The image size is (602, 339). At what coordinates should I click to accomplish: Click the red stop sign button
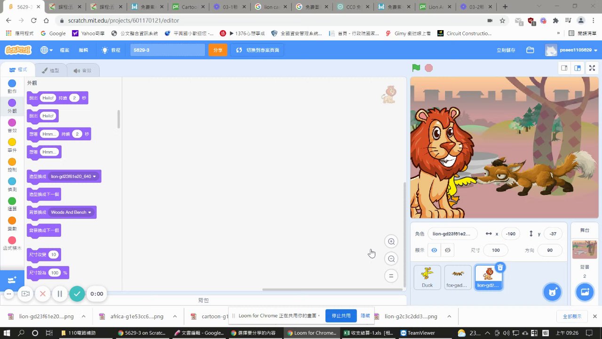coord(428,68)
